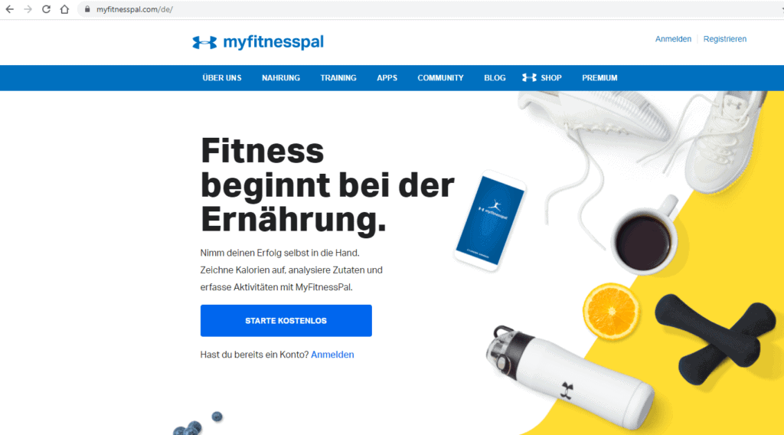The image size is (784, 435).
Task: Open the ÜBER UNS menu item
Action: 222,78
